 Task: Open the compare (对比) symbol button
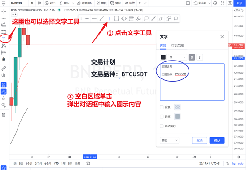coord(50,3)
